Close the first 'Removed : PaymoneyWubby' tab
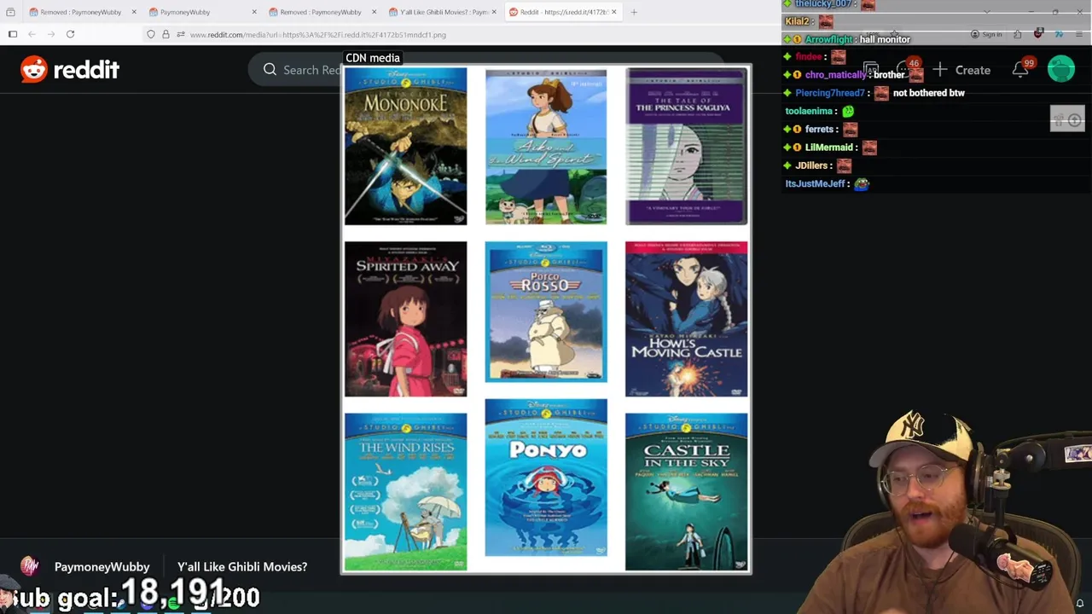The height and width of the screenshot is (614, 1092). pos(134,12)
